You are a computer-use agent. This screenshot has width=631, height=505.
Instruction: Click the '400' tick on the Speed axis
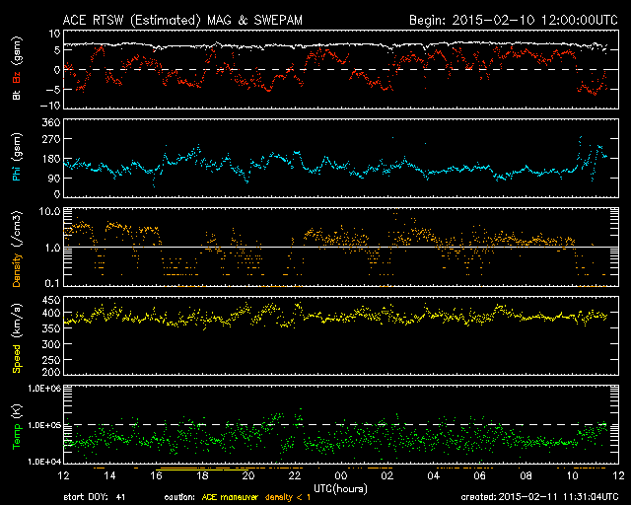(x=51, y=313)
